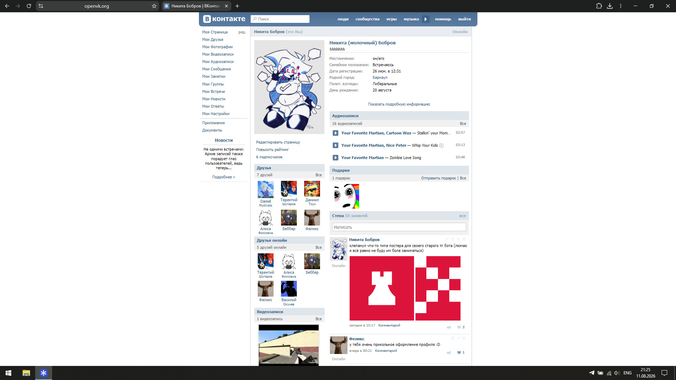The width and height of the screenshot is (676, 380).
Task: Show all wall posts via the все link
Action: click(463, 216)
